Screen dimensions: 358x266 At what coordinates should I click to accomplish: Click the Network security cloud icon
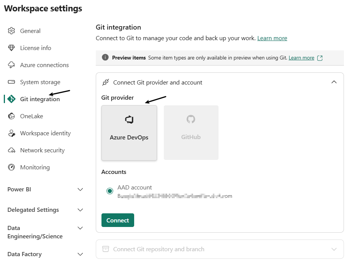click(11, 150)
